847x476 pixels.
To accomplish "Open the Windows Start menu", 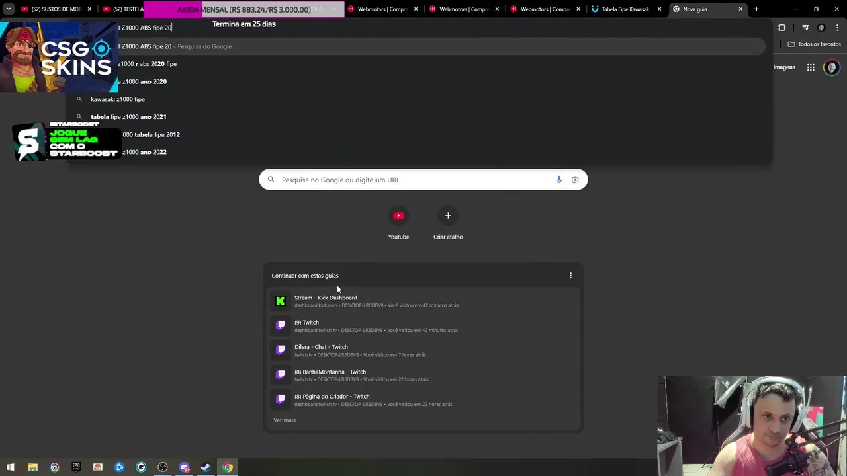I will (x=11, y=467).
